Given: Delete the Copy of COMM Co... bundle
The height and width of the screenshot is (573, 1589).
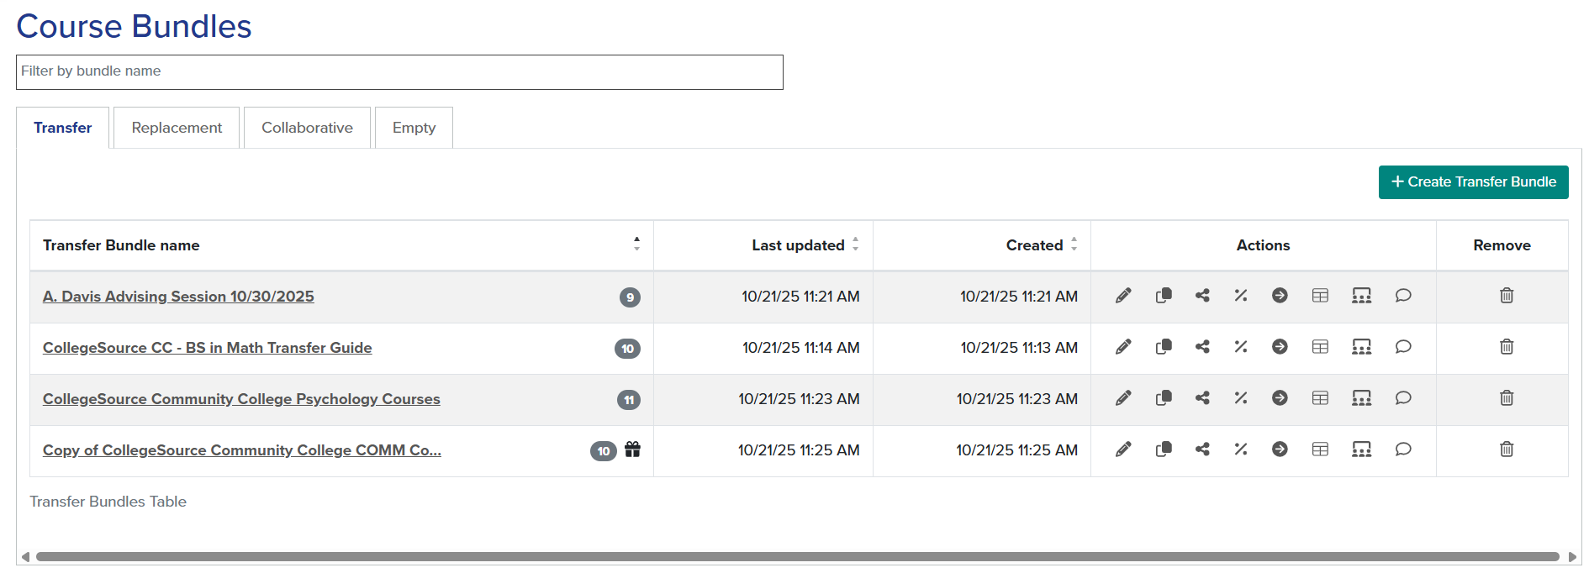Looking at the screenshot, I should click(1507, 449).
